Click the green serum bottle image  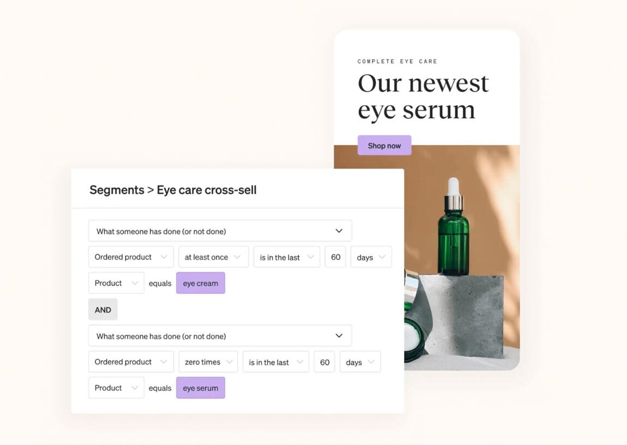pyautogui.click(x=454, y=228)
